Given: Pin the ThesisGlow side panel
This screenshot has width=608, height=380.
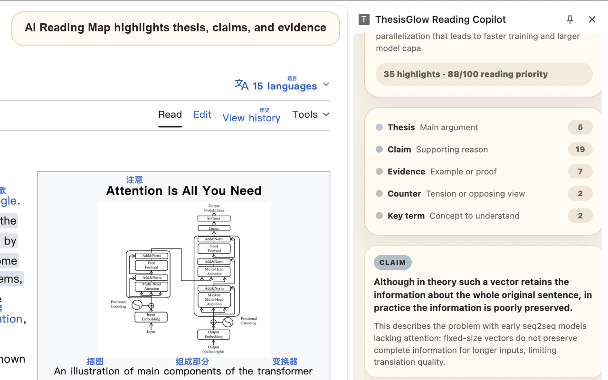Looking at the screenshot, I should click(x=570, y=19).
